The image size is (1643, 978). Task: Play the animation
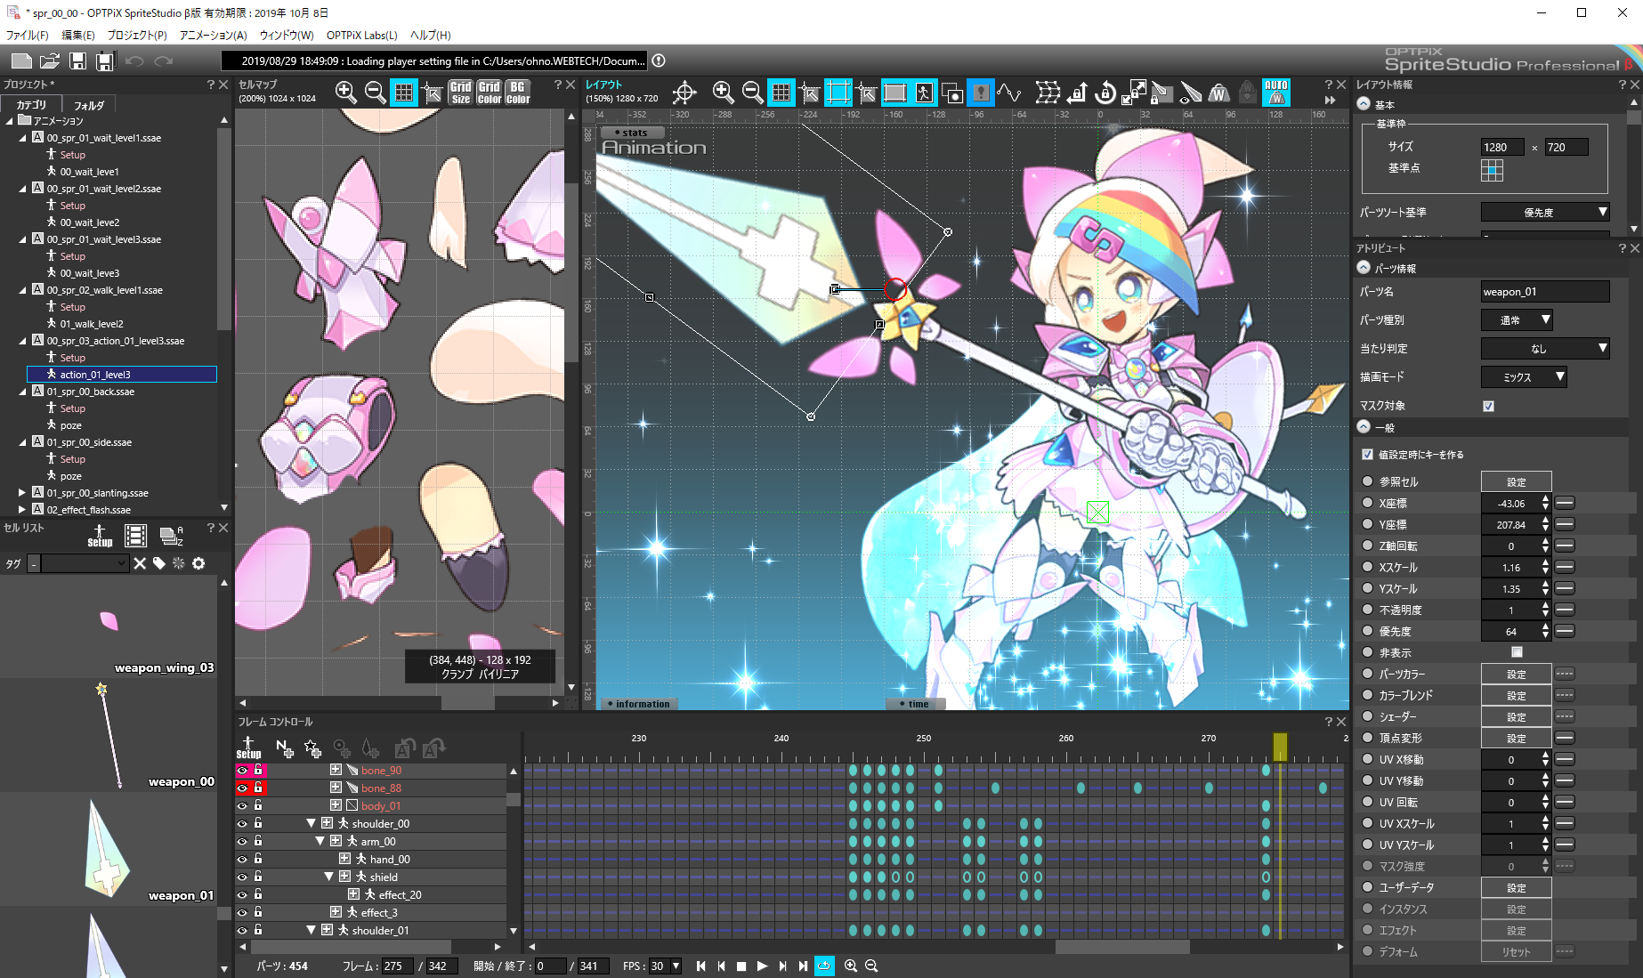click(x=762, y=966)
